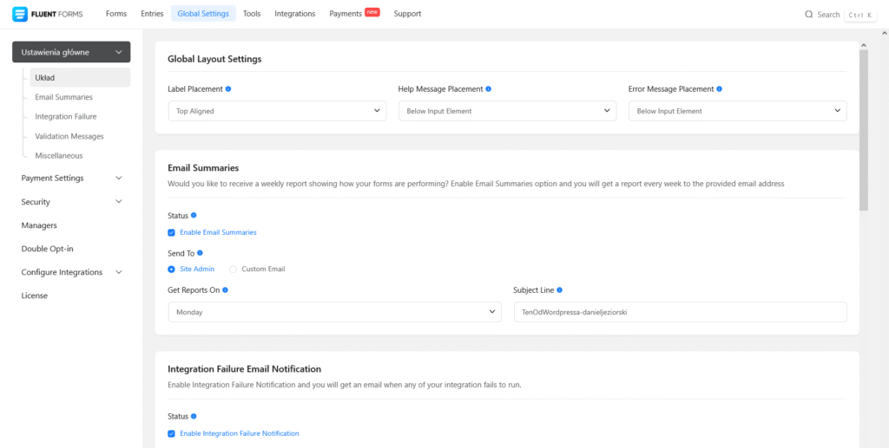Click the Get Reports On info icon
The image size is (889, 448).
coord(225,289)
